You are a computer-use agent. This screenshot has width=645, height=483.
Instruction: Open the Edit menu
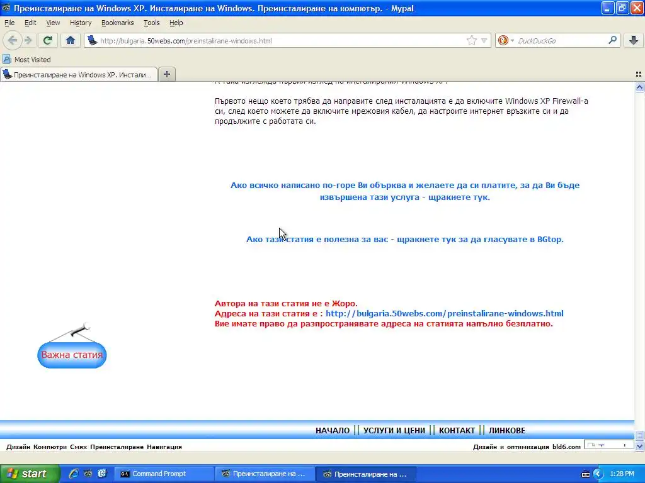[x=30, y=23]
